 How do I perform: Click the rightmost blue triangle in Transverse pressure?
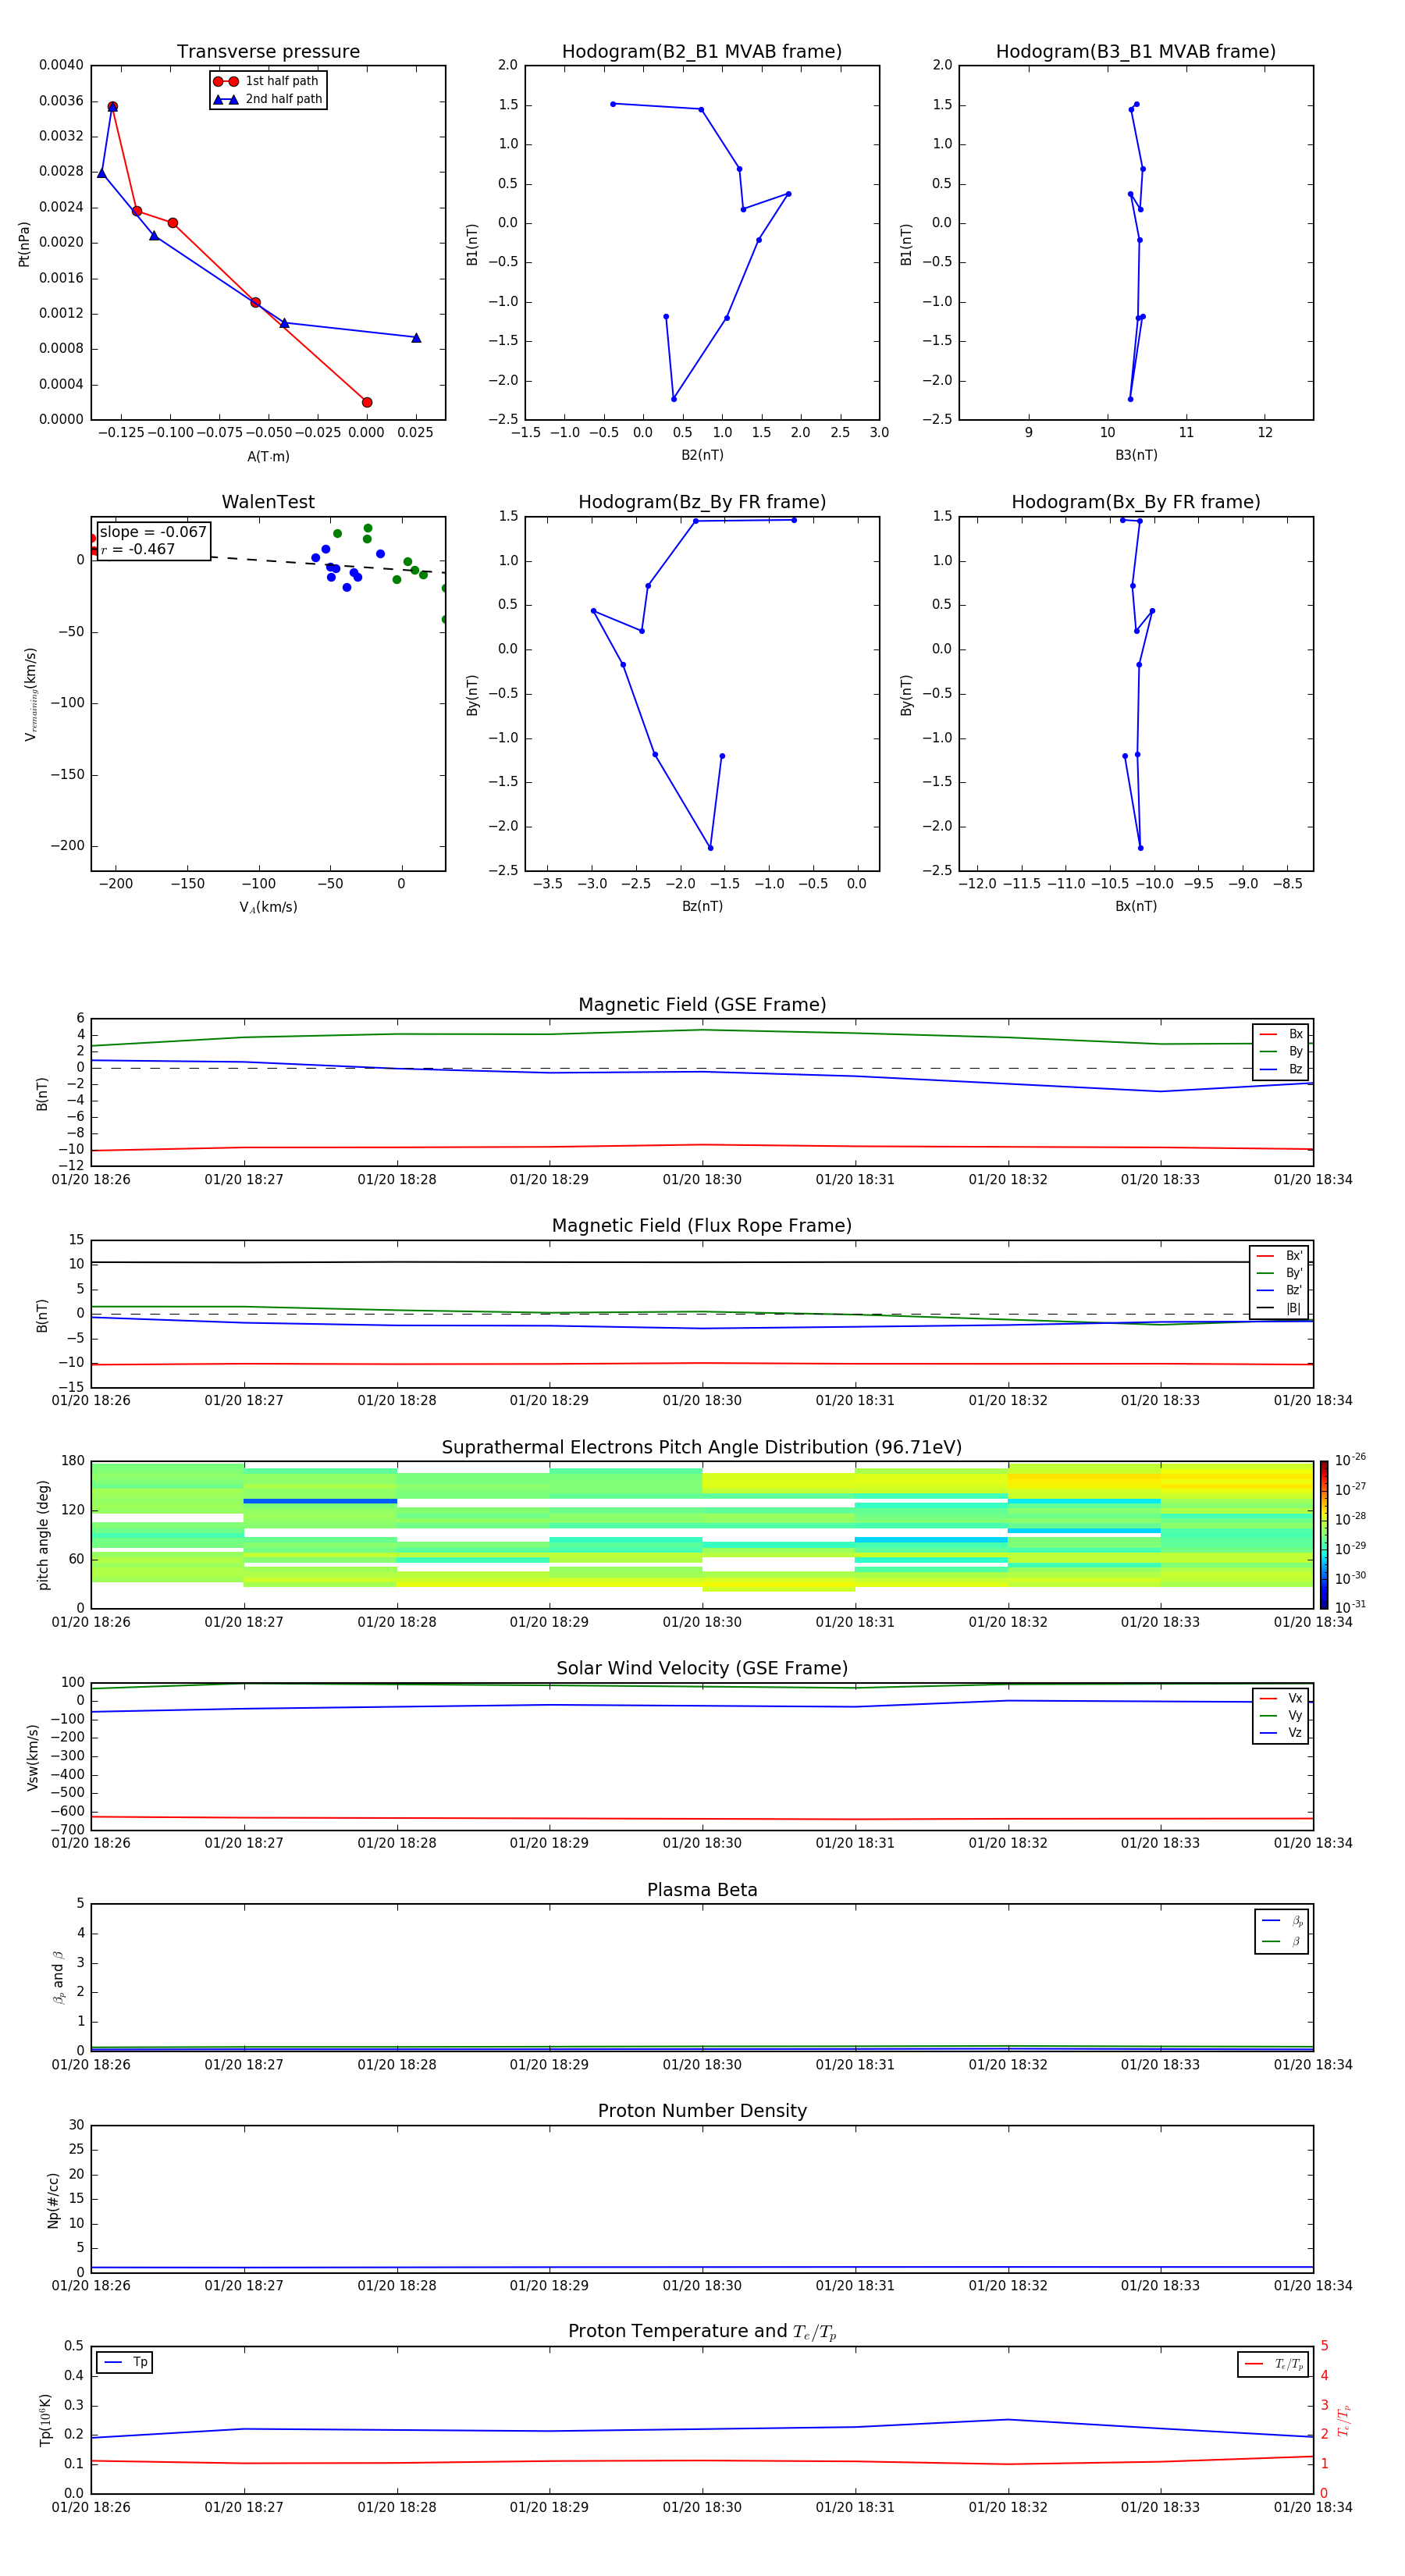coord(416,338)
